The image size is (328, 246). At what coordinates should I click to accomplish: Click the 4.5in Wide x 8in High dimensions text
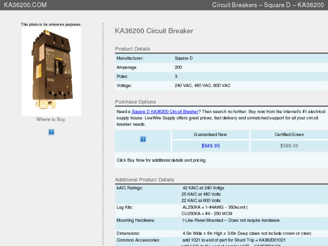(247, 233)
